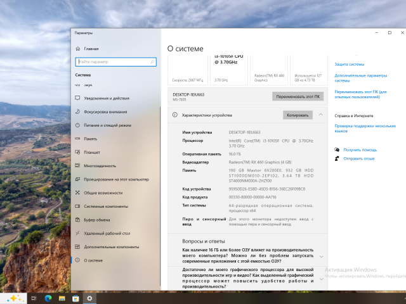406x304 pixels.
Task: Click the Справка в Интернете heading
Action: click(354, 115)
